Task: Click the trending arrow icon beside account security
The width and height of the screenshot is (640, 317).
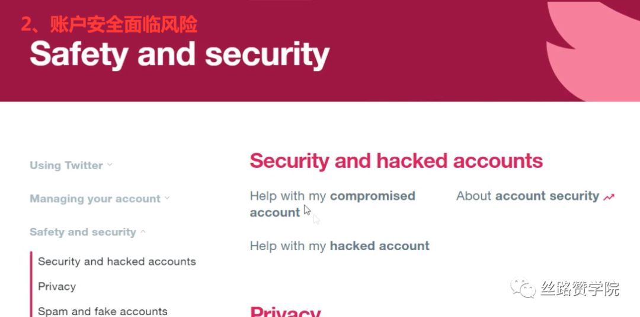Action: [x=609, y=197]
